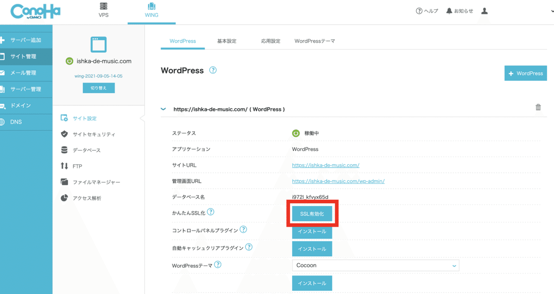The width and height of the screenshot is (554, 294).
Task: Open the wp-admin 管理画面URL link
Action: pos(338,181)
